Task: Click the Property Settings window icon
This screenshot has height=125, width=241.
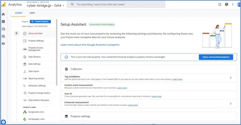Action: coord(25,41)
